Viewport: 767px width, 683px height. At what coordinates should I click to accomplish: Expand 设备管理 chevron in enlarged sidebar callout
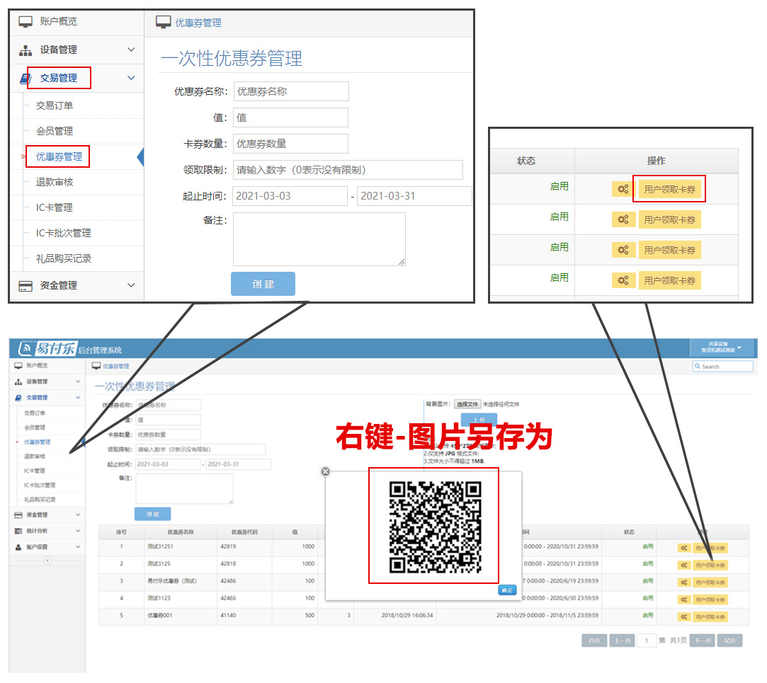tap(131, 50)
